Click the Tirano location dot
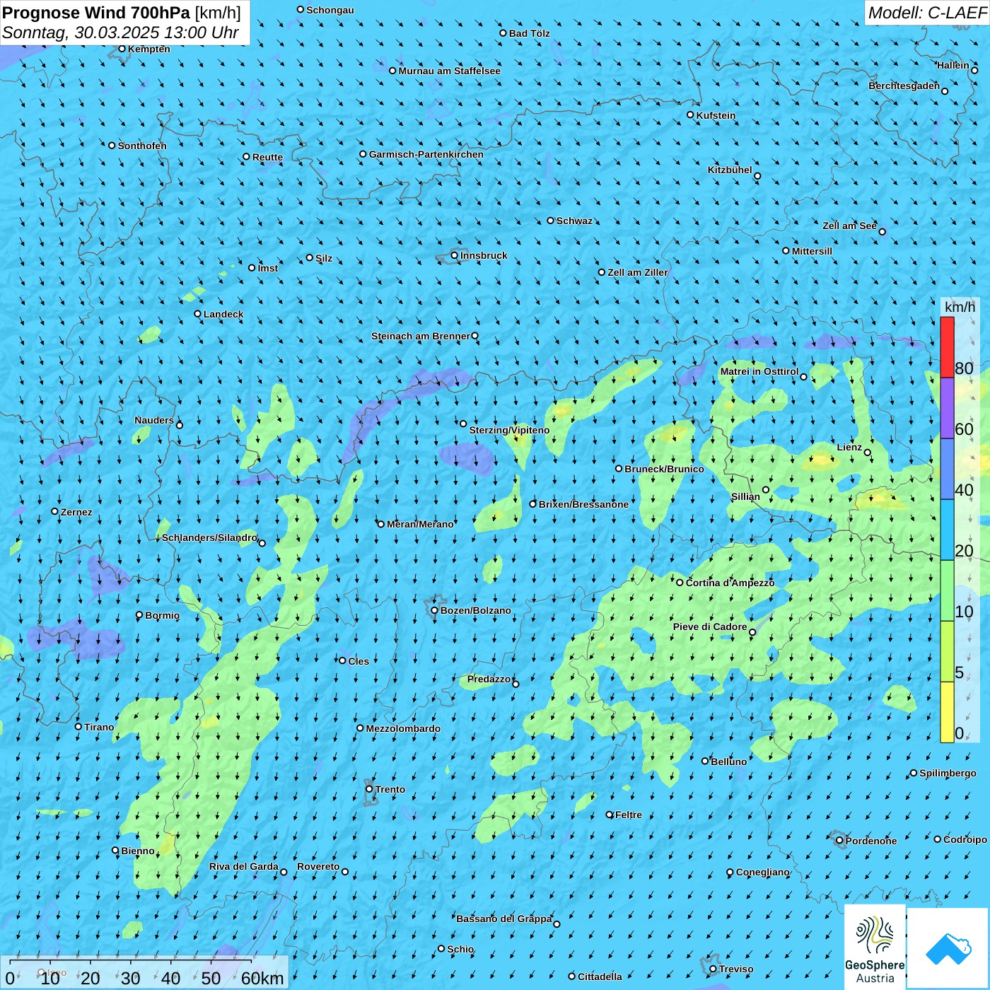The image size is (990, 990). click(x=78, y=726)
